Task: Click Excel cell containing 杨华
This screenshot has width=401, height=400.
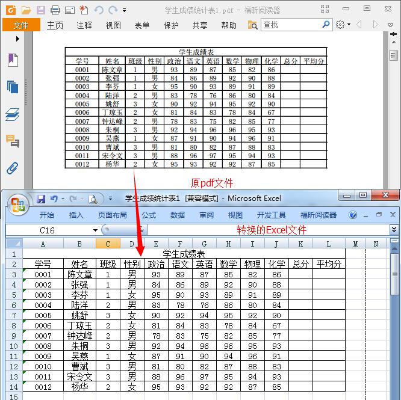Action: click(80, 387)
